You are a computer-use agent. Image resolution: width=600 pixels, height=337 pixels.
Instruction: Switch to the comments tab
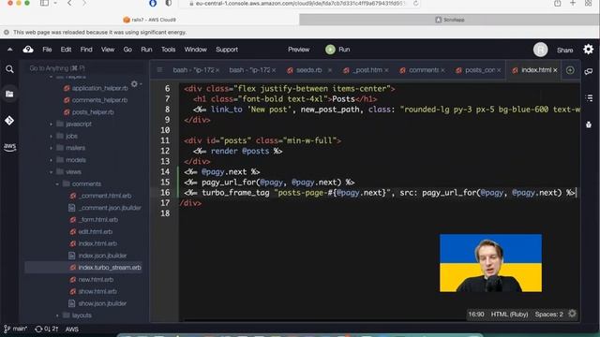(423, 70)
